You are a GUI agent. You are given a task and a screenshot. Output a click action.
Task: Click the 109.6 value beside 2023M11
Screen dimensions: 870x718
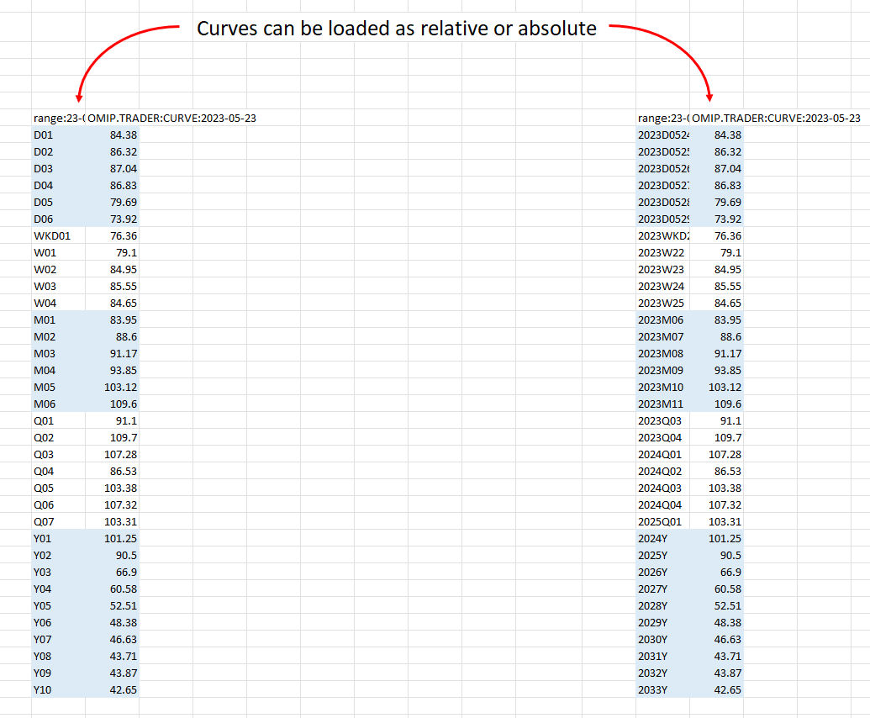click(x=717, y=404)
